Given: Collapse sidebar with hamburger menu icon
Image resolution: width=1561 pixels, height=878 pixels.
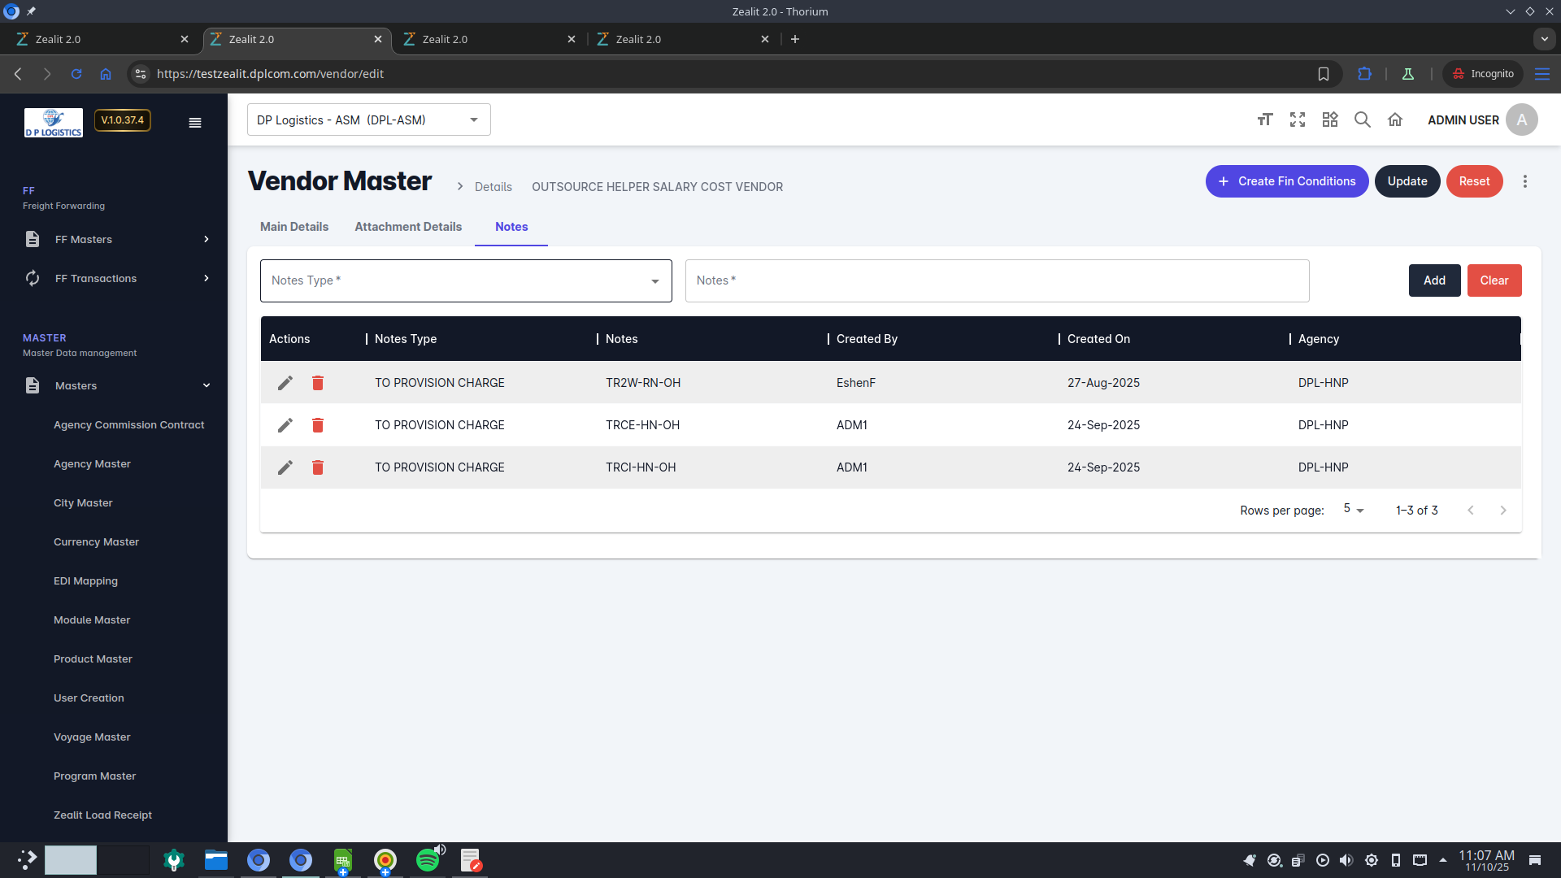Looking at the screenshot, I should [195, 123].
